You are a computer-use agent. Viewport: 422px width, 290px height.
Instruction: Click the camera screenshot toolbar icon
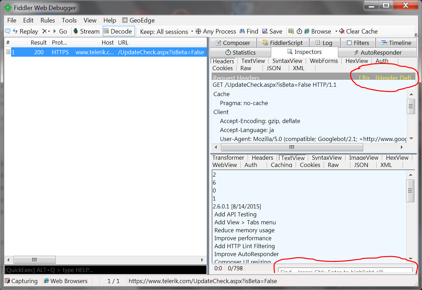tap(291, 31)
